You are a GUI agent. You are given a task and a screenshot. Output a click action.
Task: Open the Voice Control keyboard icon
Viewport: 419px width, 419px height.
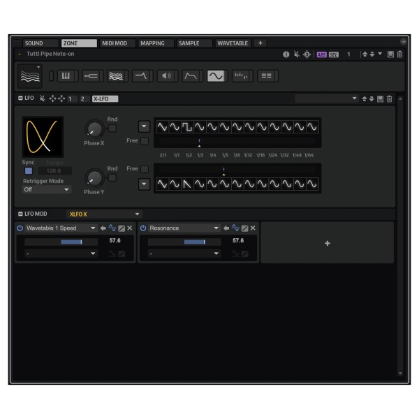(66, 76)
